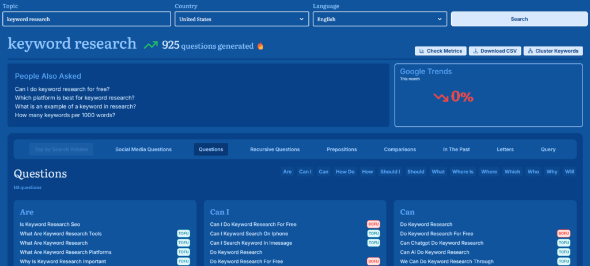Viewport: 590px width, 266px height.
Task: Click the Cluster Keywords button
Action: [553, 51]
